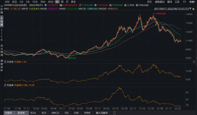The width and height of the screenshot is (197, 115).
Task: Switch to the BOLL indicator tab
Action: click(33, 113)
